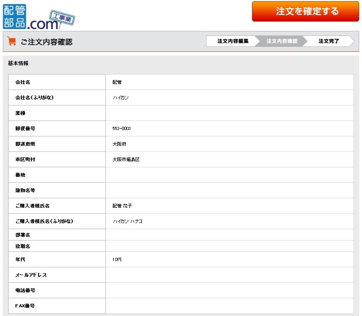Click the age group value 10代

coord(117,260)
